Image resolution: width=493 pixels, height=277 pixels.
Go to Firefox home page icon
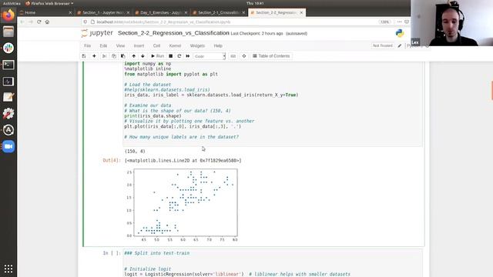47,22
